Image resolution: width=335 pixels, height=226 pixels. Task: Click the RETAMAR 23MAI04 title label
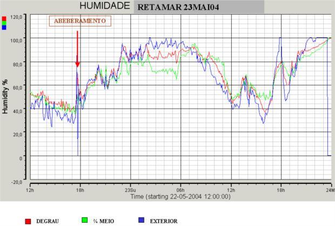[x=172, y=8]
